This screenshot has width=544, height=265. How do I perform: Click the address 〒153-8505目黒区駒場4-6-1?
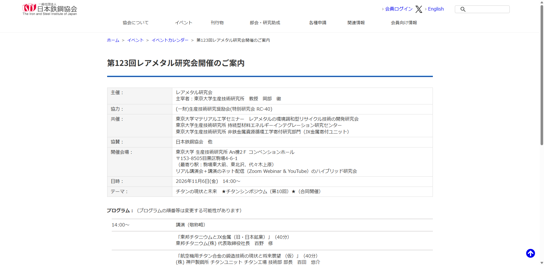coord(207,158)
